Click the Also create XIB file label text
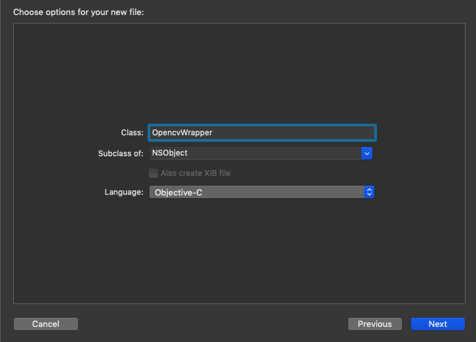The width and height of the screenshot is (476, 342). pyautogui.click(x=195, y=173)
